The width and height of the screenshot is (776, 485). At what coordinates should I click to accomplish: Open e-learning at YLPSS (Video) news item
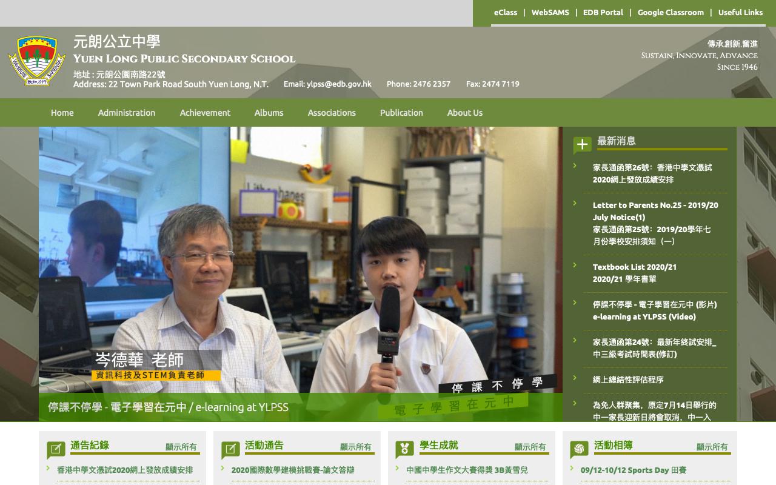[x=655, y=310]
